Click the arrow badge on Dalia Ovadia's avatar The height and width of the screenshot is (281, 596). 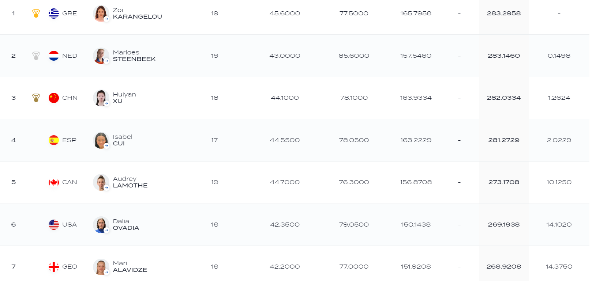pos(106,230)
